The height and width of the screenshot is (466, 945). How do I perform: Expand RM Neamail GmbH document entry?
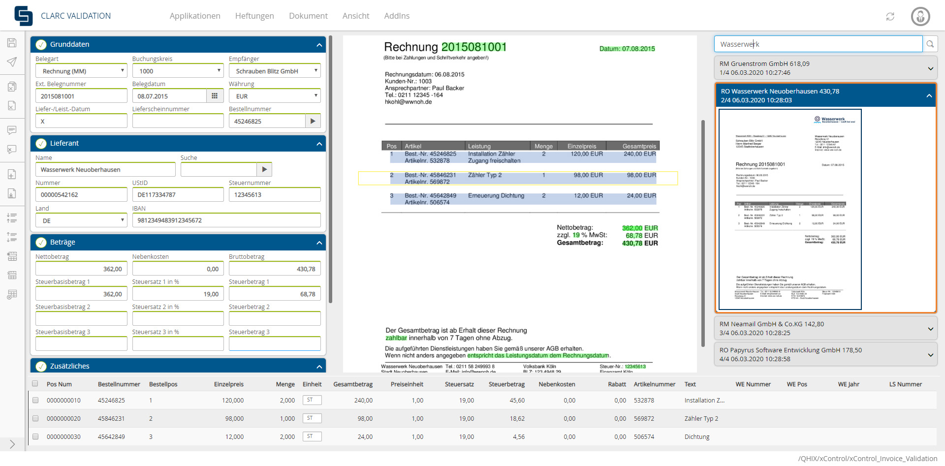point(930,329)
